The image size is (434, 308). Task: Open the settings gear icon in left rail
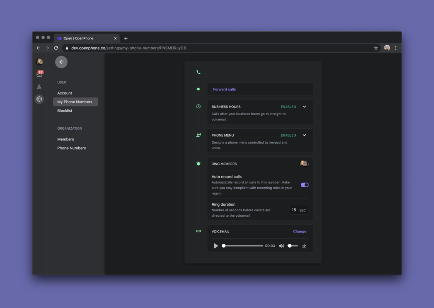point(39,99)
